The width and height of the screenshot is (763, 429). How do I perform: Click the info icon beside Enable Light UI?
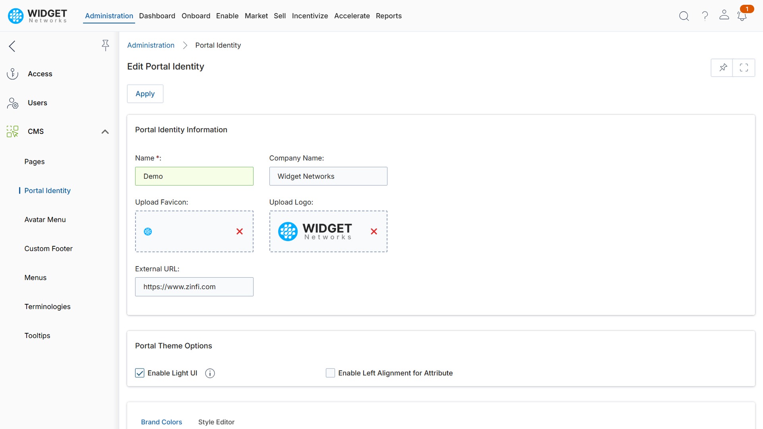[x=209, y=373]
